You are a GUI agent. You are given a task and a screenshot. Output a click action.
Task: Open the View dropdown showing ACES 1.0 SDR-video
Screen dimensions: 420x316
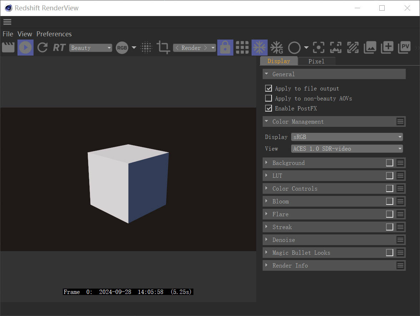346,149
